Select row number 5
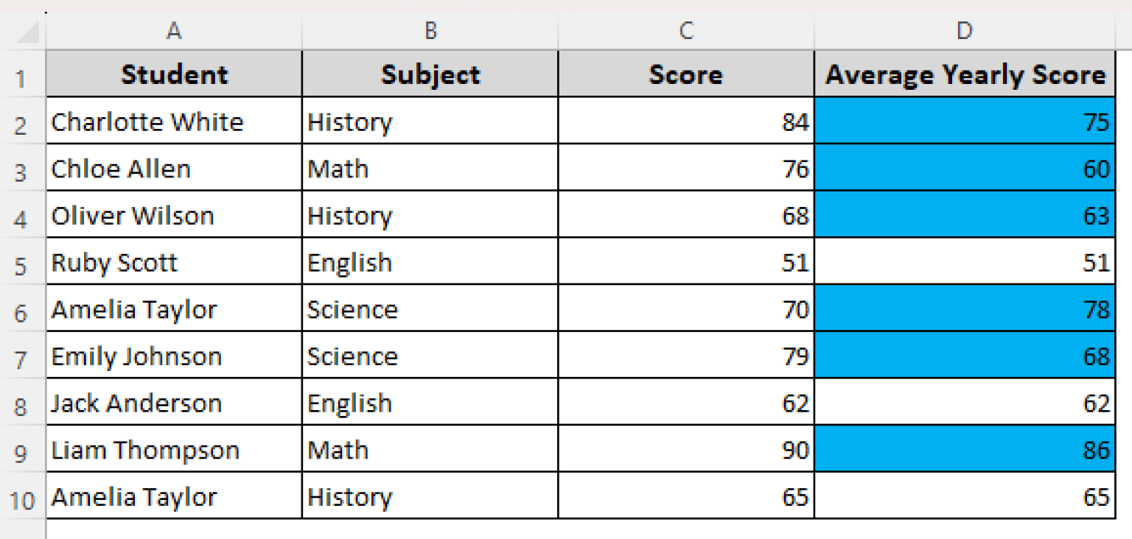The height and width of the screenshot is (539, 1132). click(x=23, y=262)
